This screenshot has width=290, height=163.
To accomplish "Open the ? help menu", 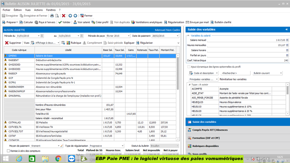I will (x=60, y=10).
